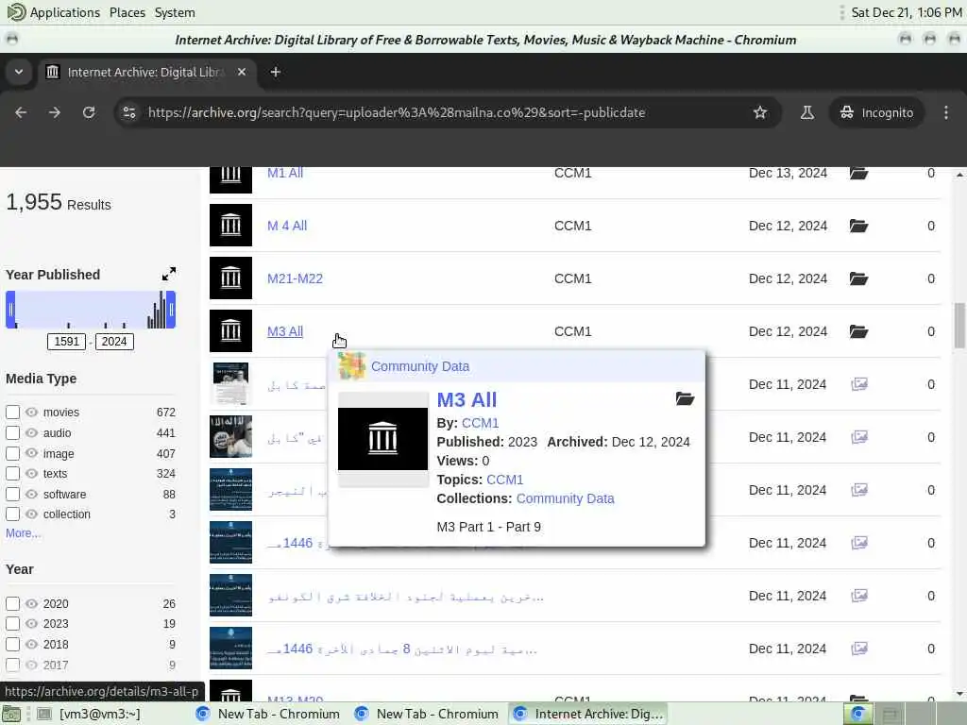This screenshot has height=725, width=967.
Task: Open Chromium Labs flask icon
Action: [x=806, y=112]
